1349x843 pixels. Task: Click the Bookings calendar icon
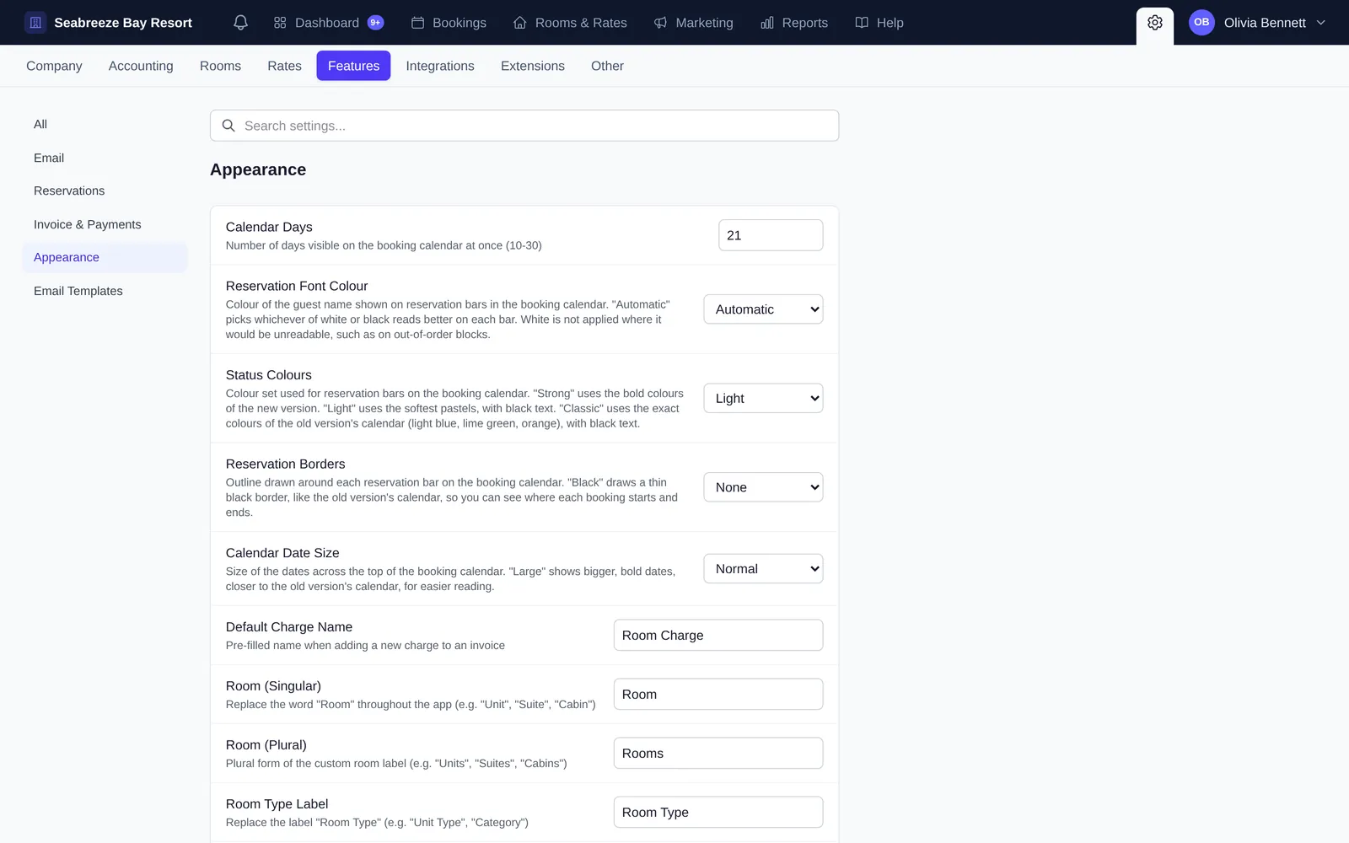(x=417, y=23)
